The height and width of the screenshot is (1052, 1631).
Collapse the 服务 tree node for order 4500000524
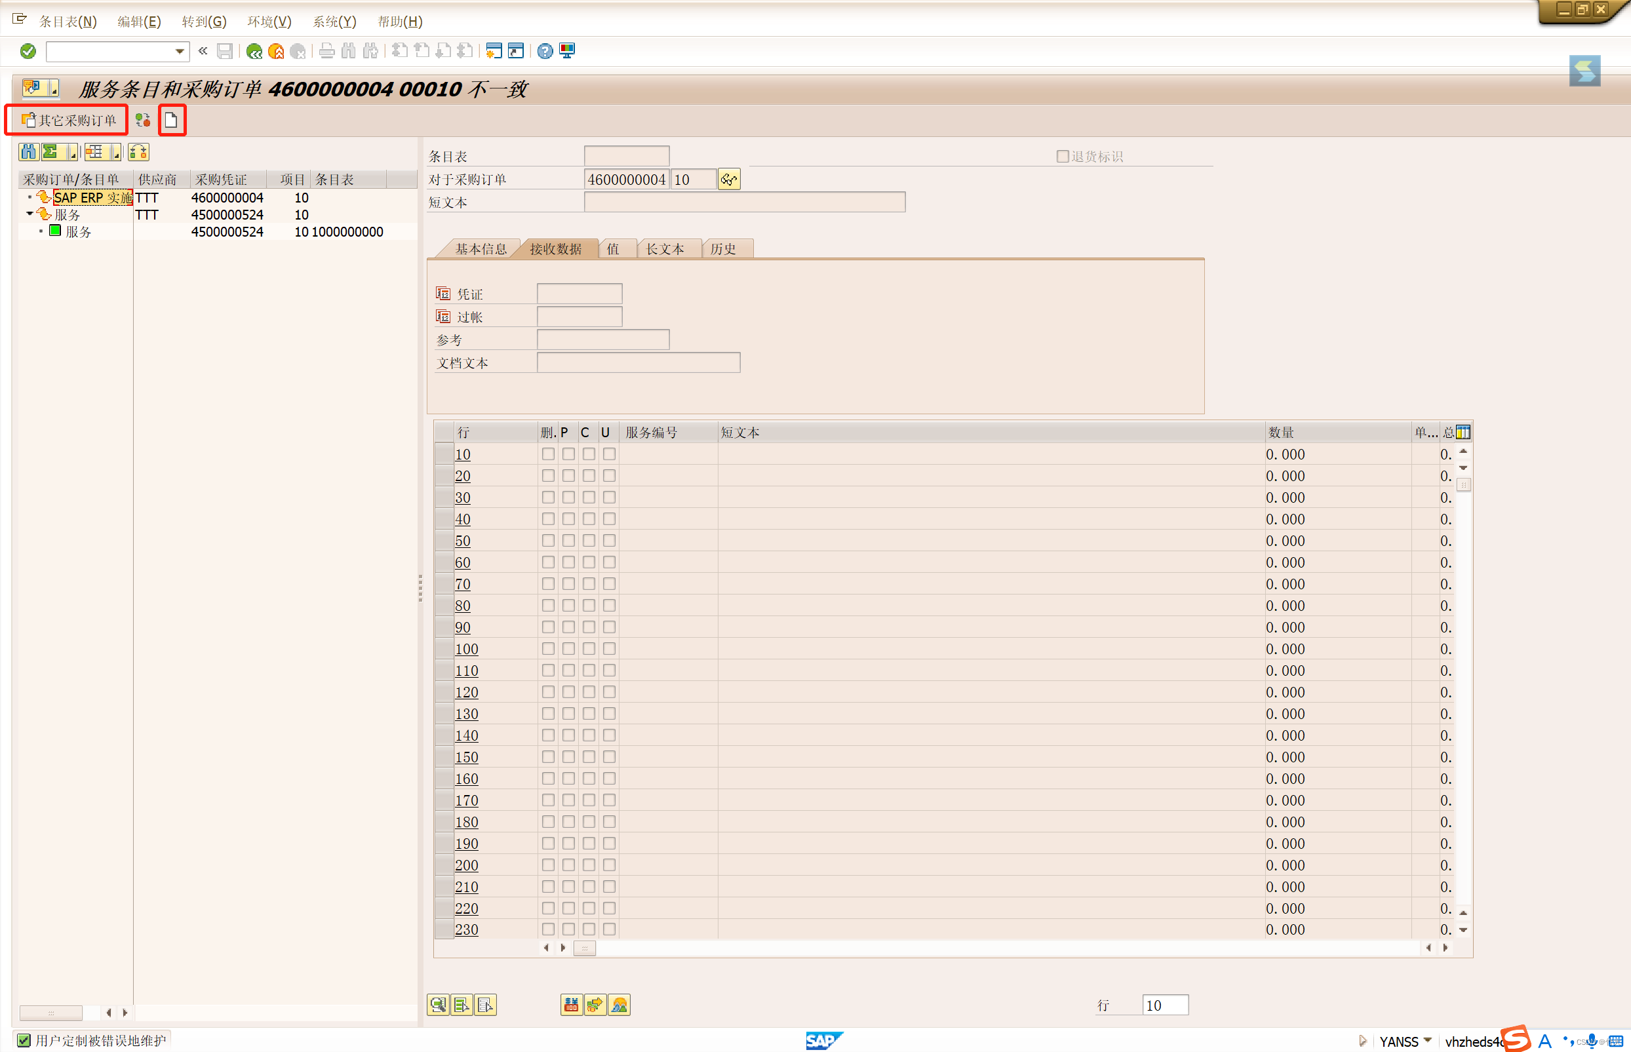point(29,214)
